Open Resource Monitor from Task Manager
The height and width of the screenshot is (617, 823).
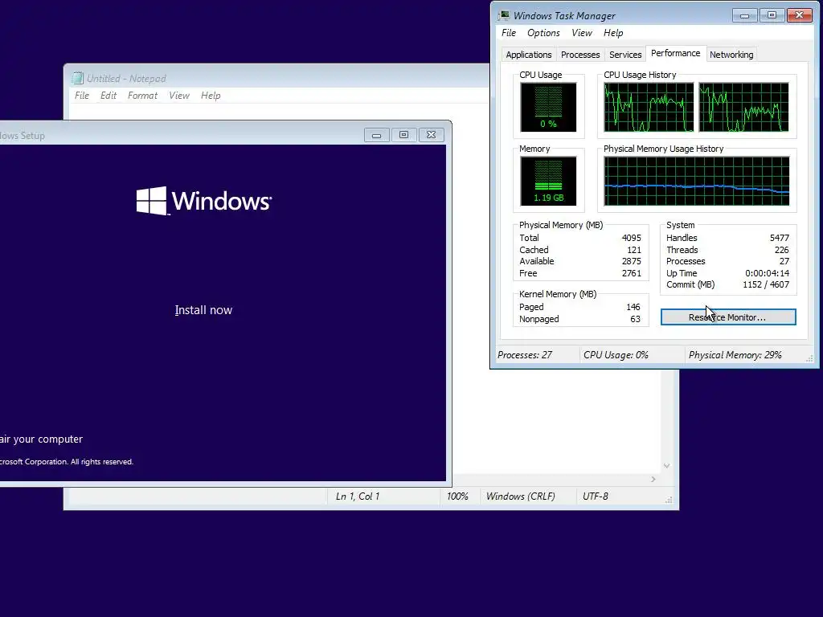point(728,317)
